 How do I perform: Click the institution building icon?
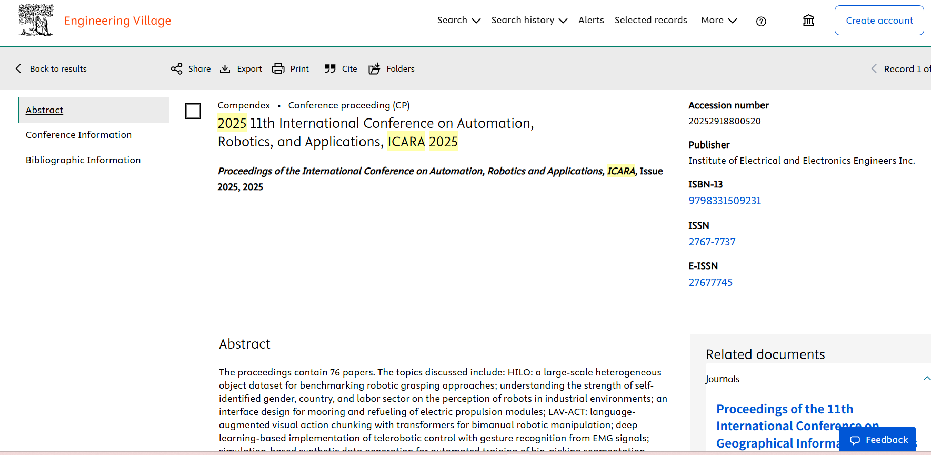(x=808, y=21)
